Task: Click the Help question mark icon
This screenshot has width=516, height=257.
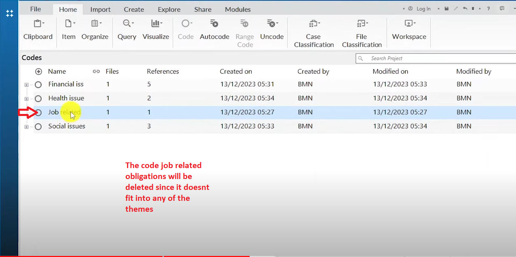Action: (489, 8)
